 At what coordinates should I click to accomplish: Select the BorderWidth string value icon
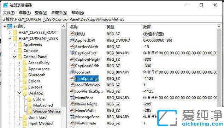(72, 47)
